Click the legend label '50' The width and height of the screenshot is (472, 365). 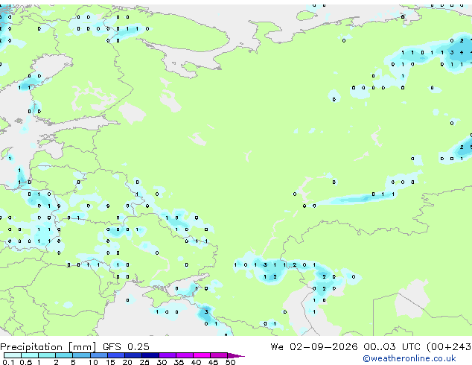[230, 362]
